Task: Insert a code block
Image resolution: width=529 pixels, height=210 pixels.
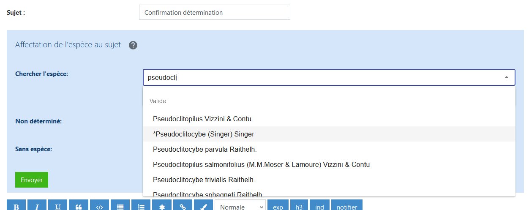Action: pyautogui.click(x=99, y=206)
